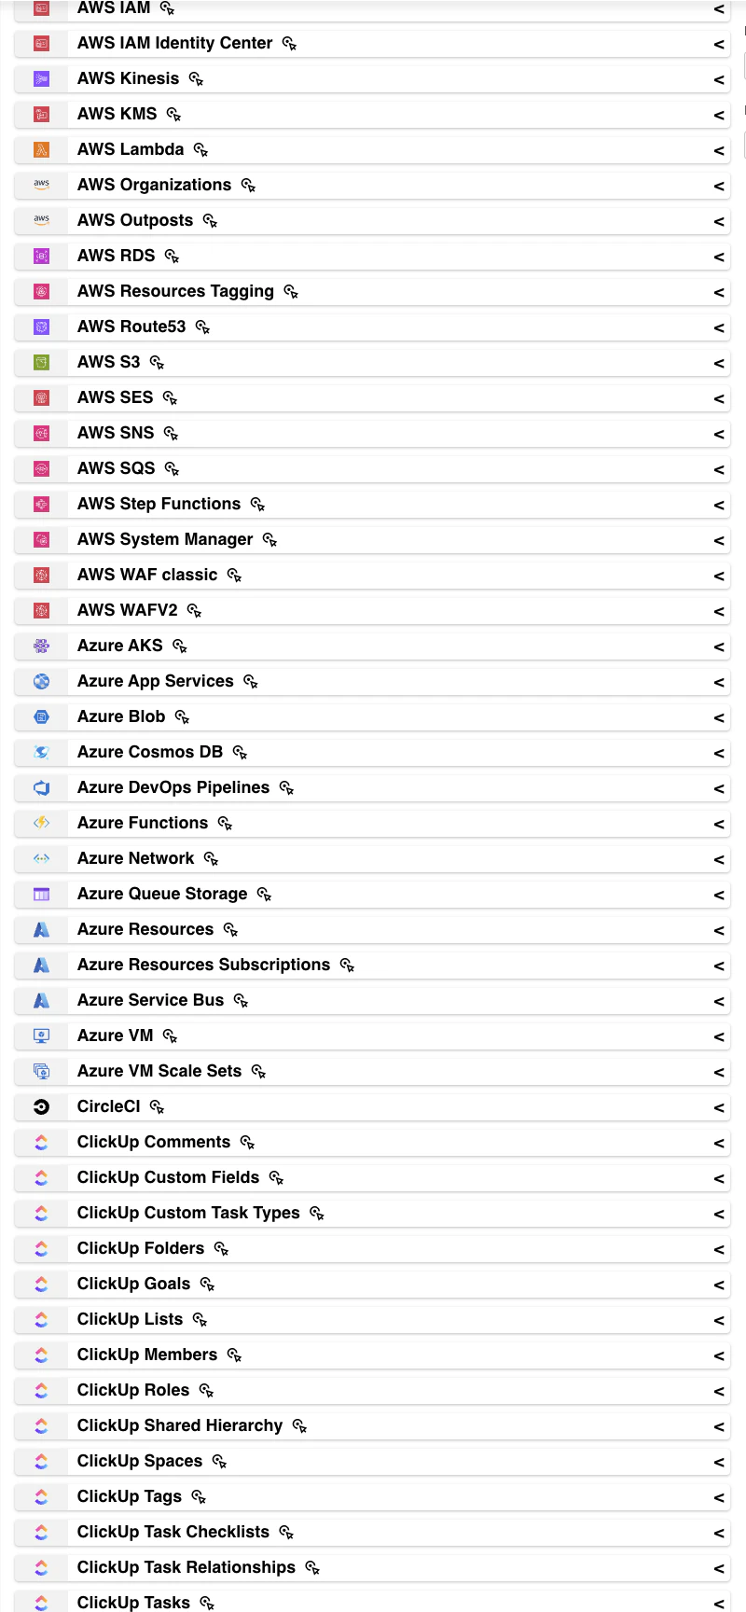Click the cursor icon next to ClickUp Task Relationships

pos(313,1568)
